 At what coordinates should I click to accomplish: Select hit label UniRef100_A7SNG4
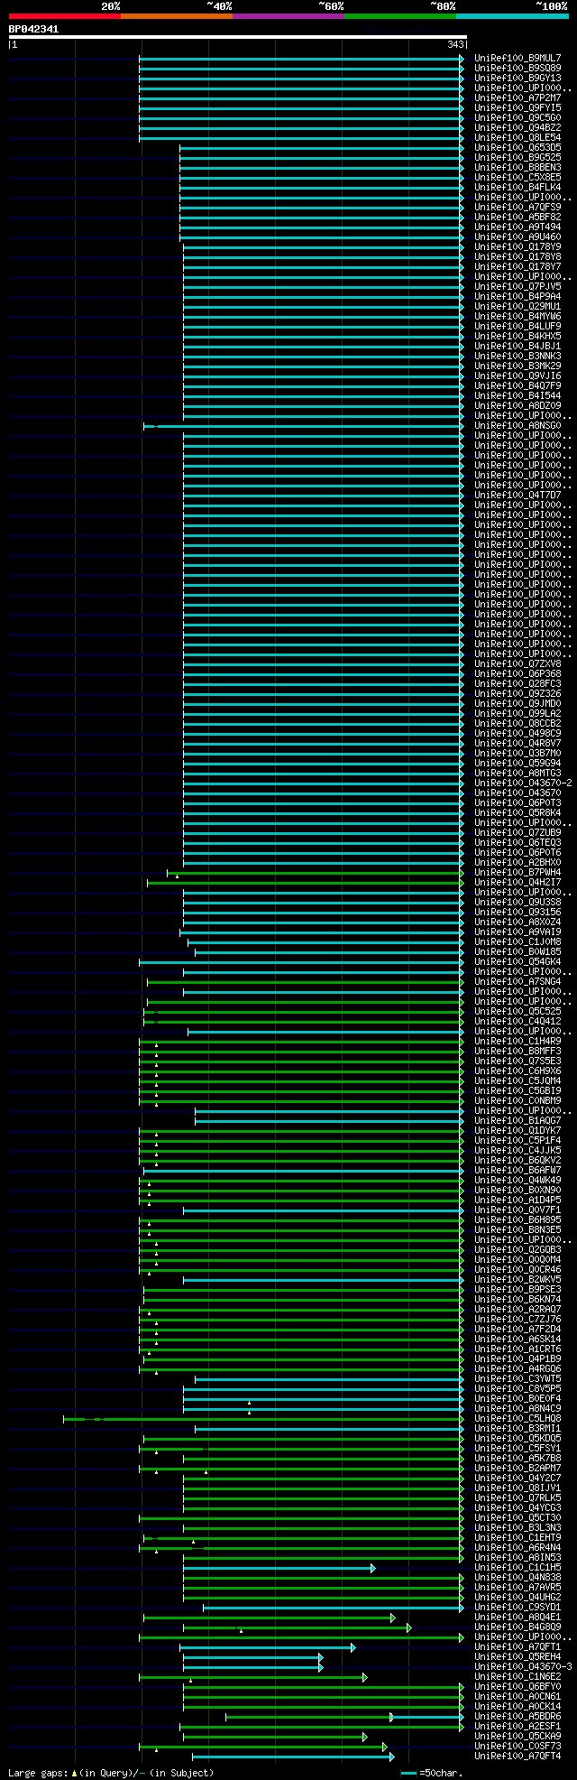(x=517, y=982)
